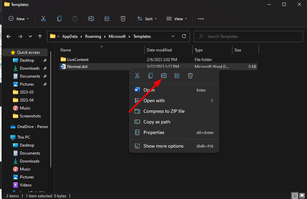Share the file using the context menu share icon

tap(177, 76)
